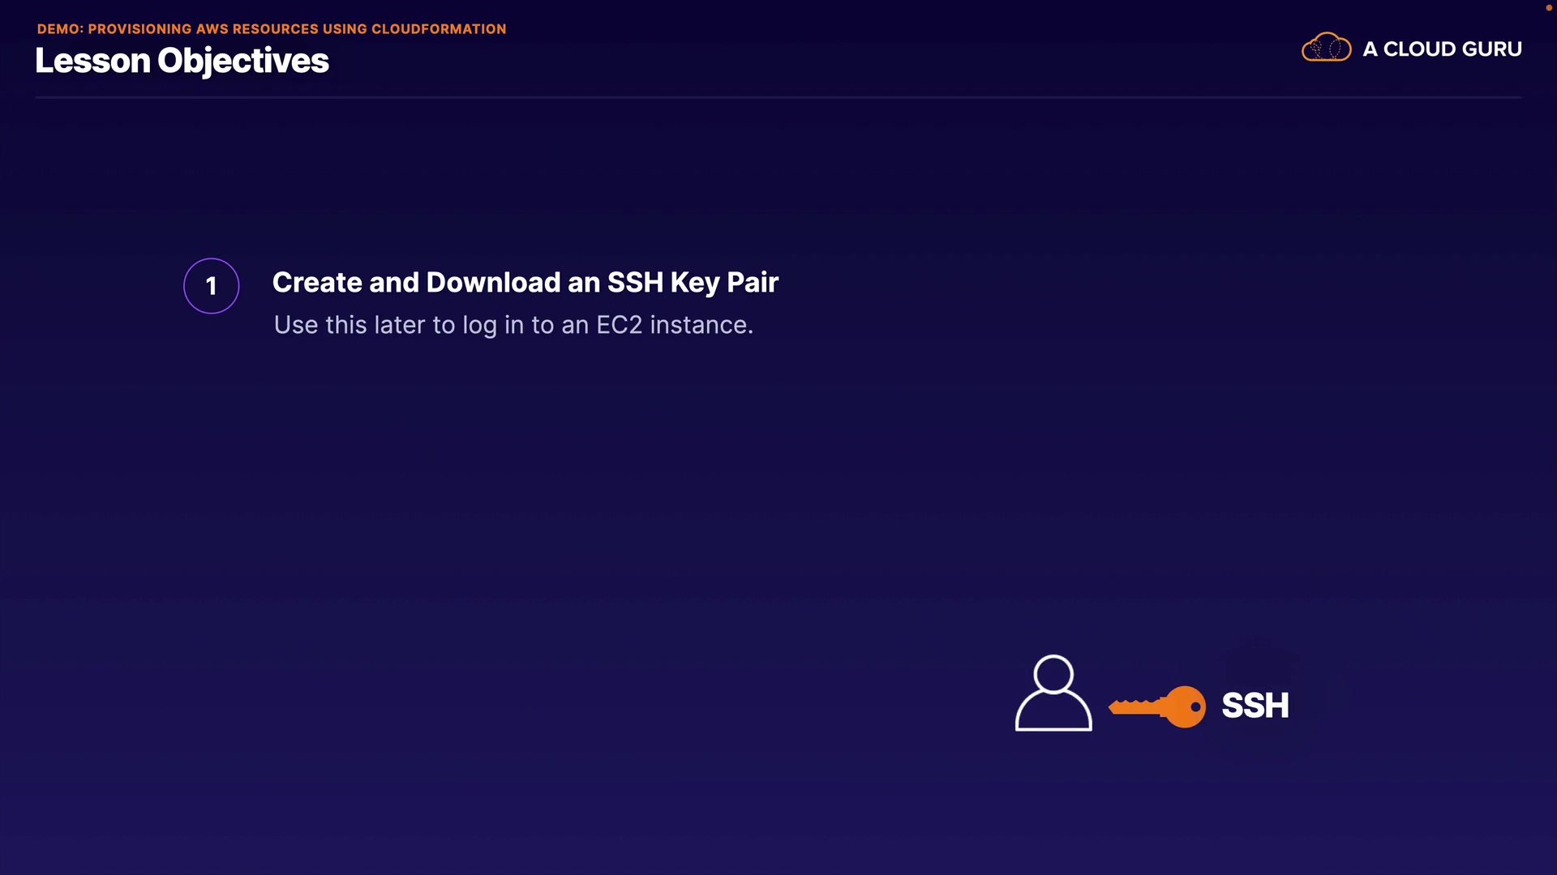Click the bold SSH label beside the key
The width and height of the screenshot is (1557, 875).
[x=1255, y=706]
